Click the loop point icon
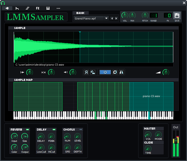This screenshot has height=161, width=187. (x=43, y=72)
